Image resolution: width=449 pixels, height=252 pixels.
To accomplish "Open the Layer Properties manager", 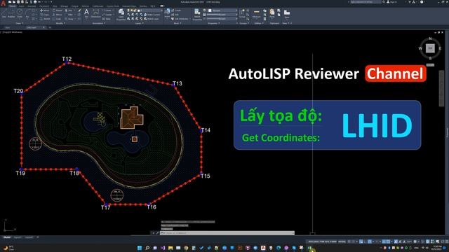I will pos(121,14).
